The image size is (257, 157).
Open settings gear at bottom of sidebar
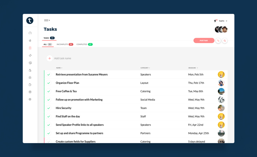[x=30, y=99]
